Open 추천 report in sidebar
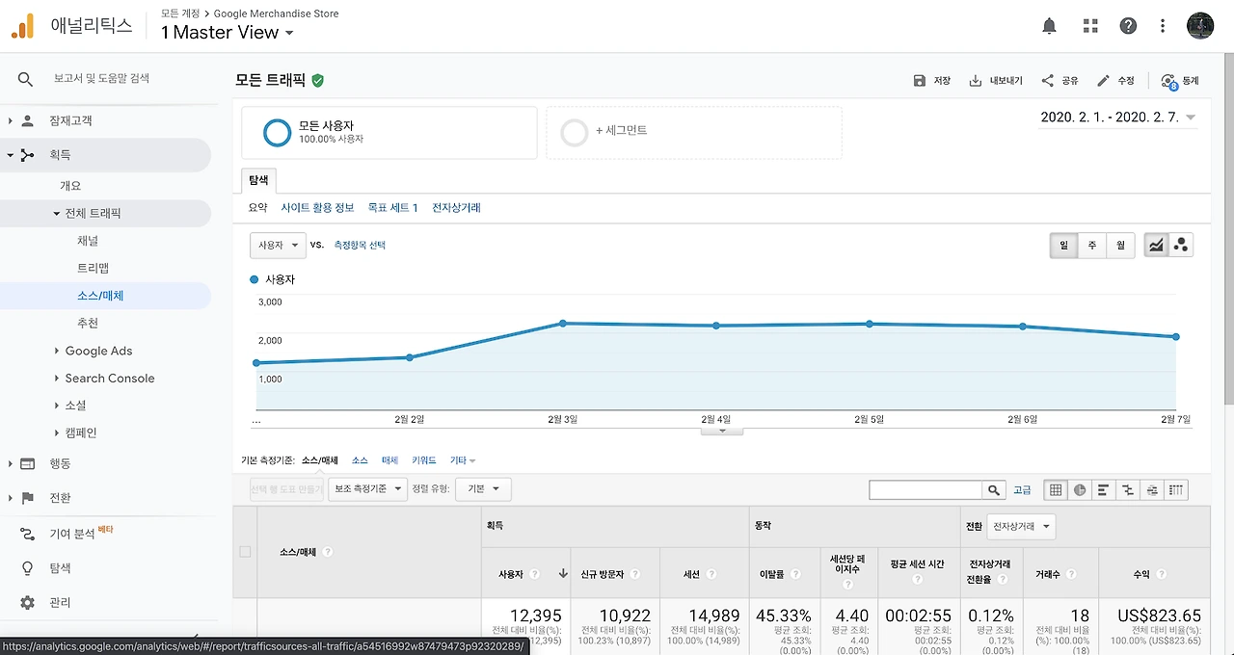Viewport: 1234px width, 655px height. [88, 324]
